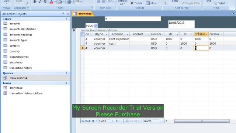
Task: Open the currency column header dropdown
Action: point(163,34)
